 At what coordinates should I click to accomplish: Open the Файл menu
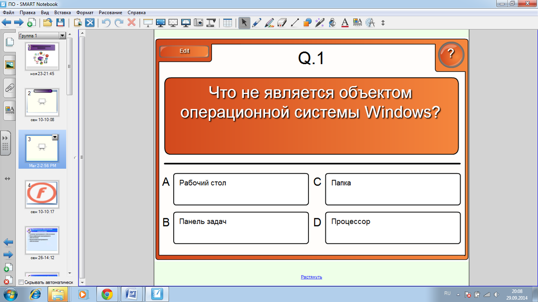coord(8,13)
